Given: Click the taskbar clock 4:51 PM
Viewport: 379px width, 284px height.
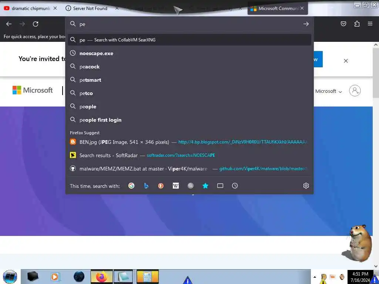Looking at the screenshot, I should pyautogui.click(x=360, y=277).
